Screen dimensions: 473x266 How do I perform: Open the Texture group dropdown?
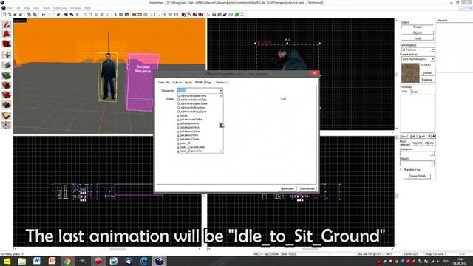tap(432, 50)
